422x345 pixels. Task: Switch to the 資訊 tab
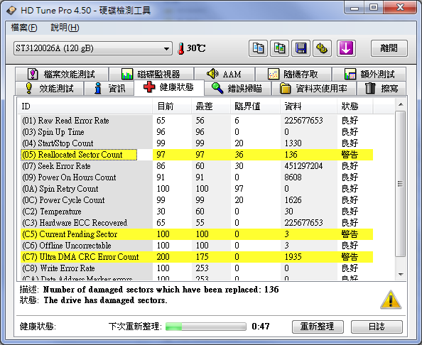coord(109,88)
